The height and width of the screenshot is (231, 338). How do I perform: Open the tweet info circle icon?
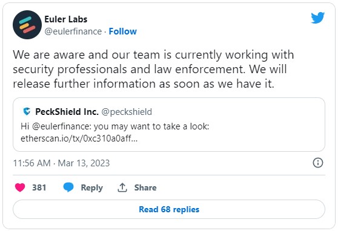click(x=318, y=163)
